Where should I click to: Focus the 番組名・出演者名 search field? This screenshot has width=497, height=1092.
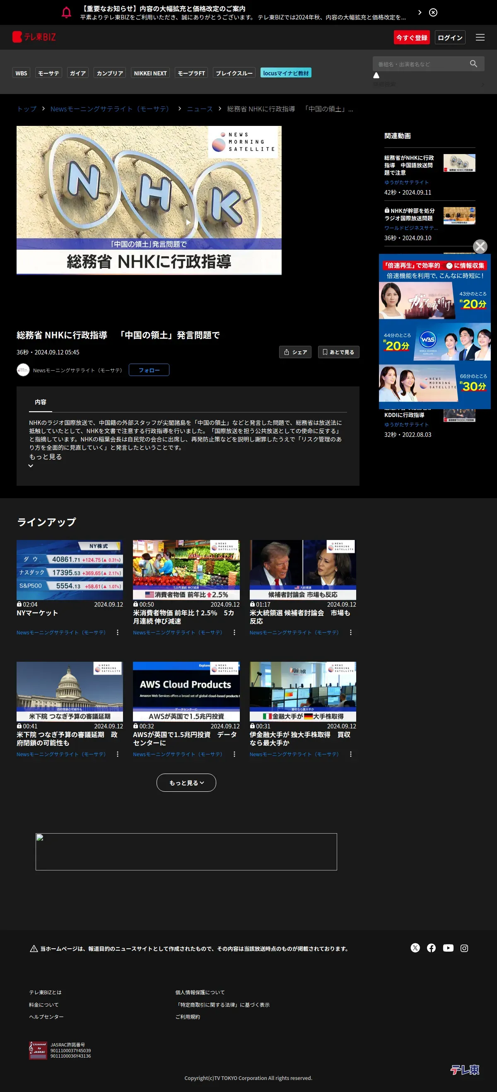(x=422, y=64)
